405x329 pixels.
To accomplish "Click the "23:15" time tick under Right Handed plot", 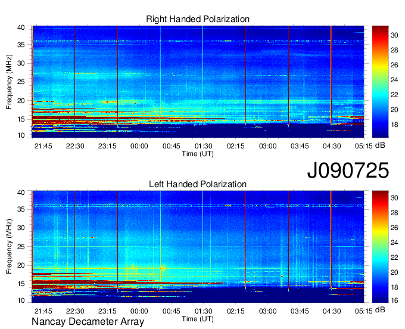I will click(107, 146).
